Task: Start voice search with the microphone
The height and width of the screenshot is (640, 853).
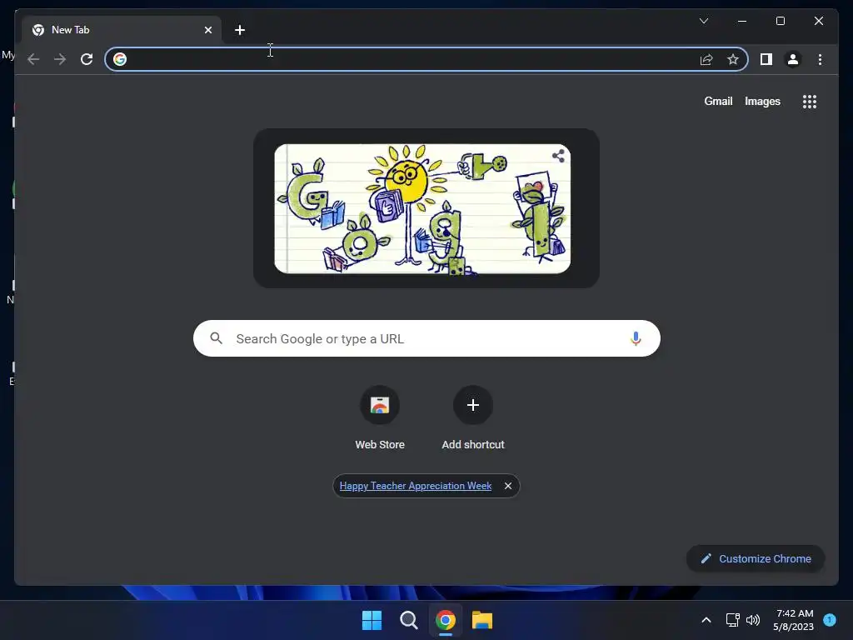Action: click(x=636, y=338)
